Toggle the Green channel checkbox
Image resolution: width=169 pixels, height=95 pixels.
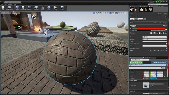155,33
